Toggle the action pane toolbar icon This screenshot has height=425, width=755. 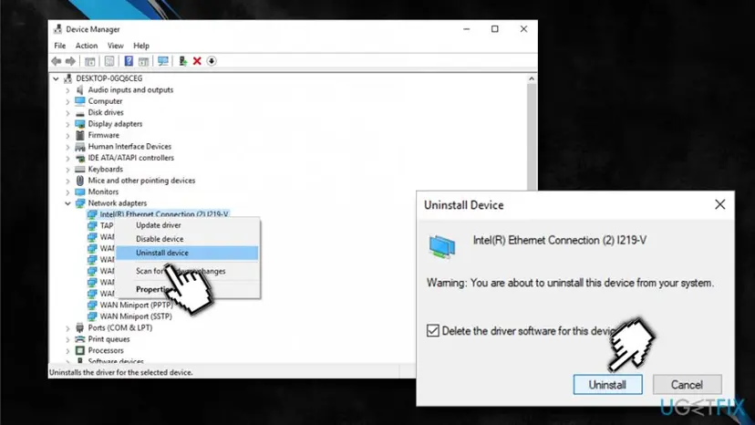click(143, 61)
